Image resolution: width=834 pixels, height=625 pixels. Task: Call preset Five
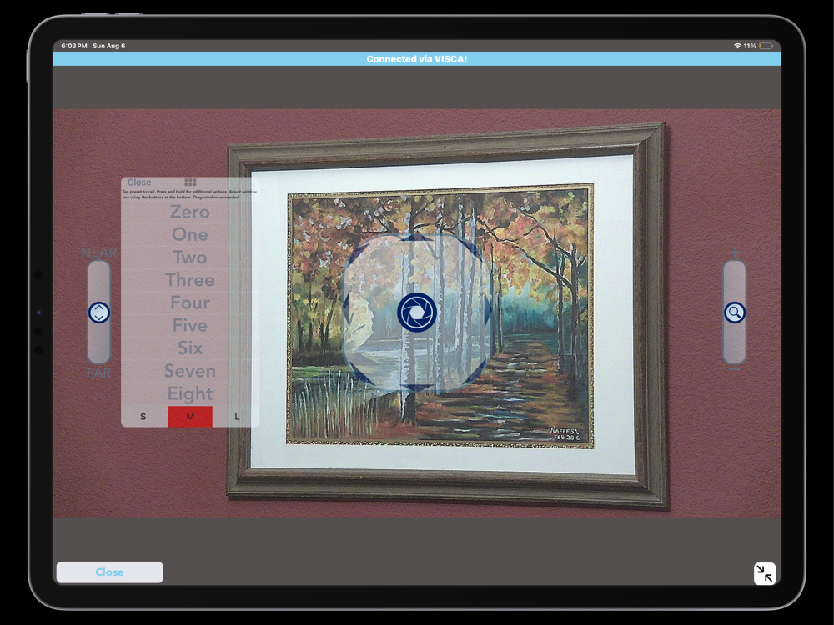(x=190, y=325)
